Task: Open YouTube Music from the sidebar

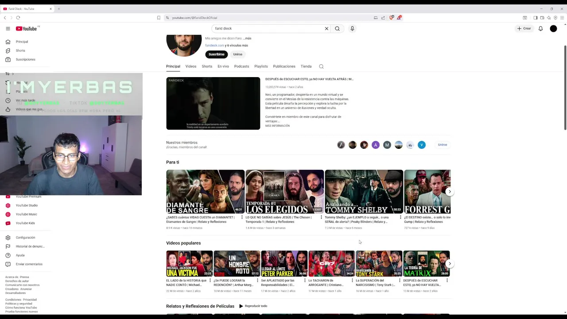Action: (x=26, y=214)
